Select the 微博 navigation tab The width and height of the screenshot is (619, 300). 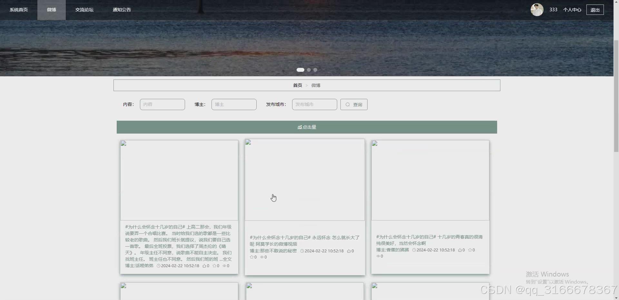click(52, 10)
